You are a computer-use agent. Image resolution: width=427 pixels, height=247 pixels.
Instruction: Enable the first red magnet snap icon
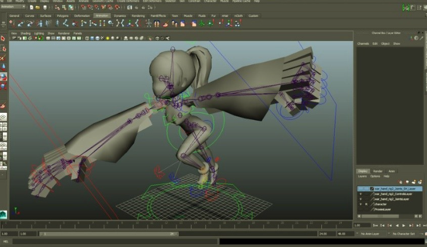click(84, 7)
